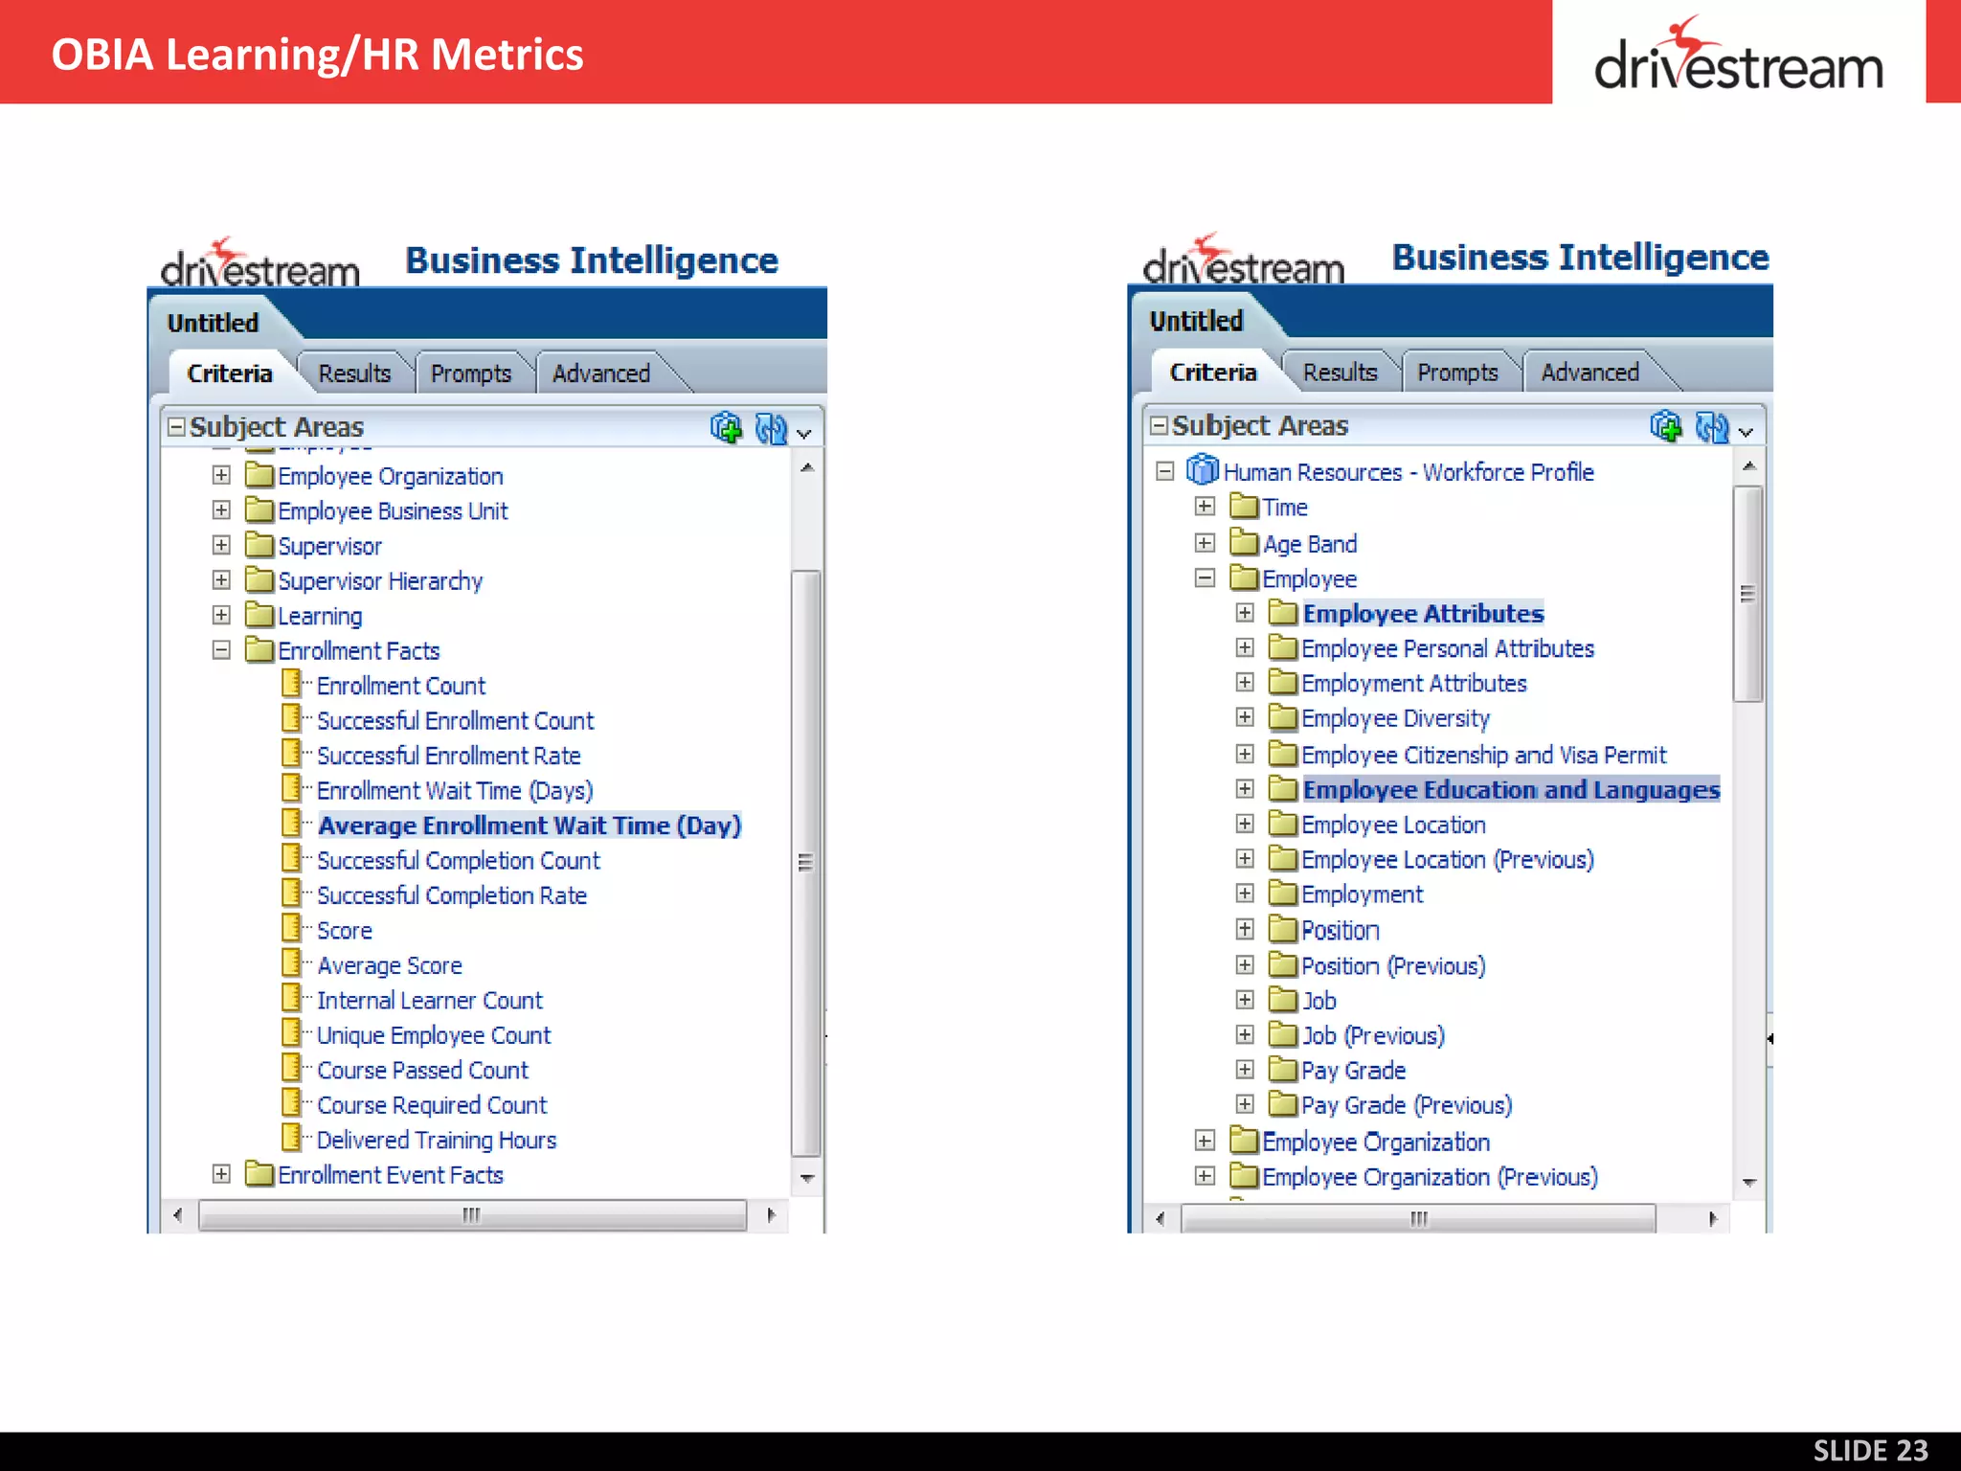The height and width of the screenshot is (1471, 1961).
Task: Click the Pay Grade folder icon
Action: [x=1283, y=1068]
